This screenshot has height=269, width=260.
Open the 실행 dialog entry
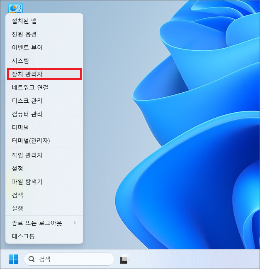tap(44, 208)
